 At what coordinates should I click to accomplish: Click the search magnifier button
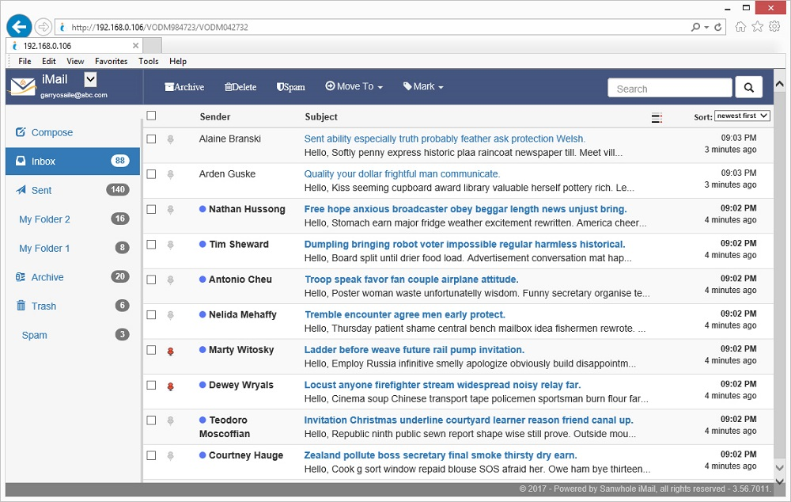tap(747, 87)
